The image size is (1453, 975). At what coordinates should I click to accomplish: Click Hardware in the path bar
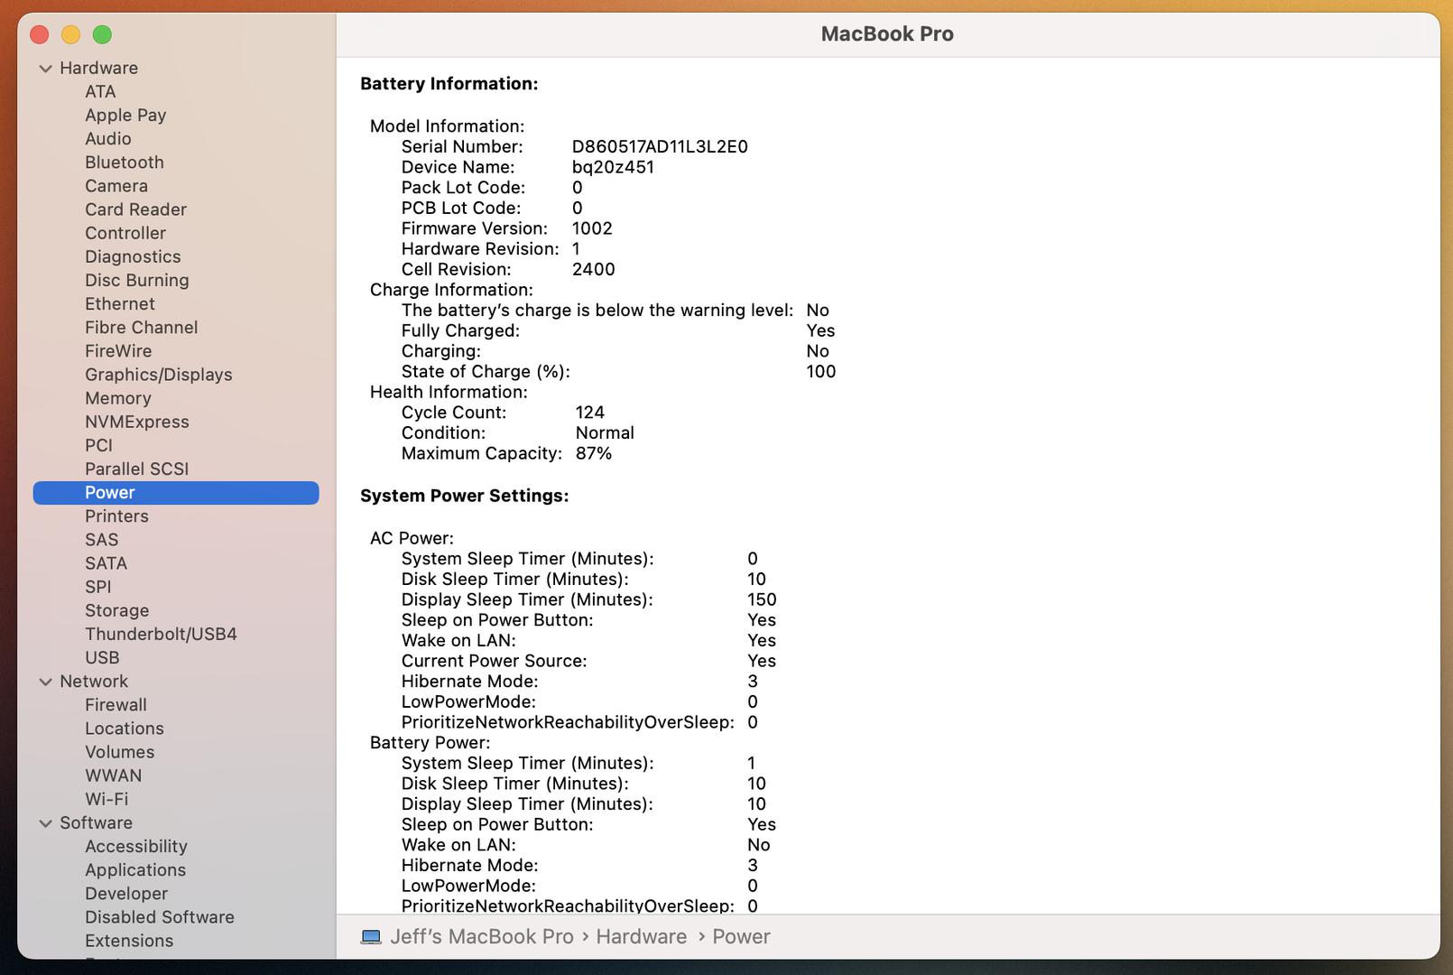coord(642,936)
